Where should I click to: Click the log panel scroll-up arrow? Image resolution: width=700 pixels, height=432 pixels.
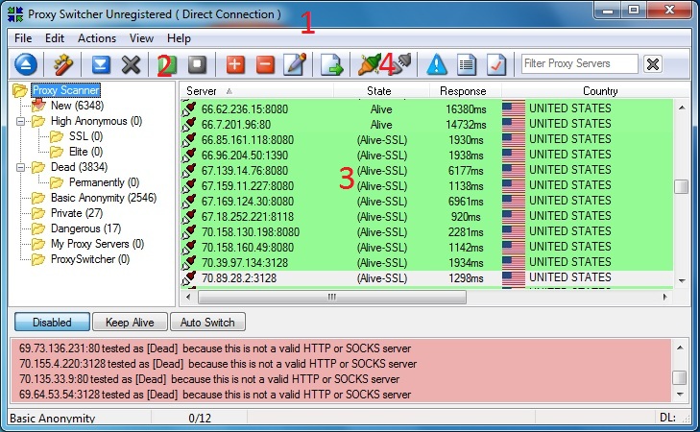point(680,348)
